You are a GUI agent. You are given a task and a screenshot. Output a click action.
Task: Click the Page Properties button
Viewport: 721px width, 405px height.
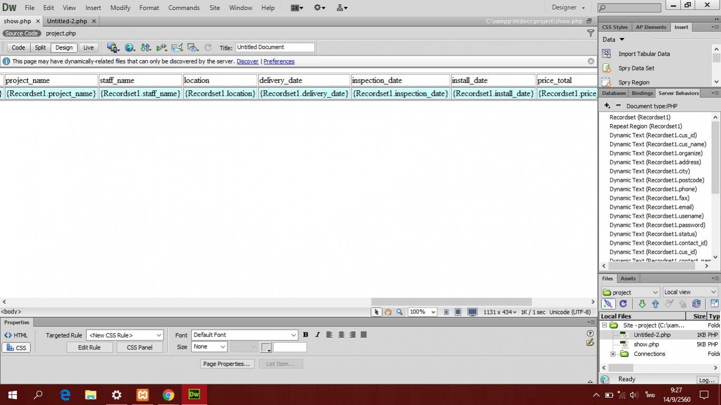click(x=227, y=364)
